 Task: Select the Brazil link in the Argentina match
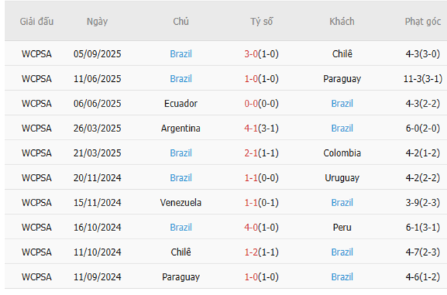[342, 128]
